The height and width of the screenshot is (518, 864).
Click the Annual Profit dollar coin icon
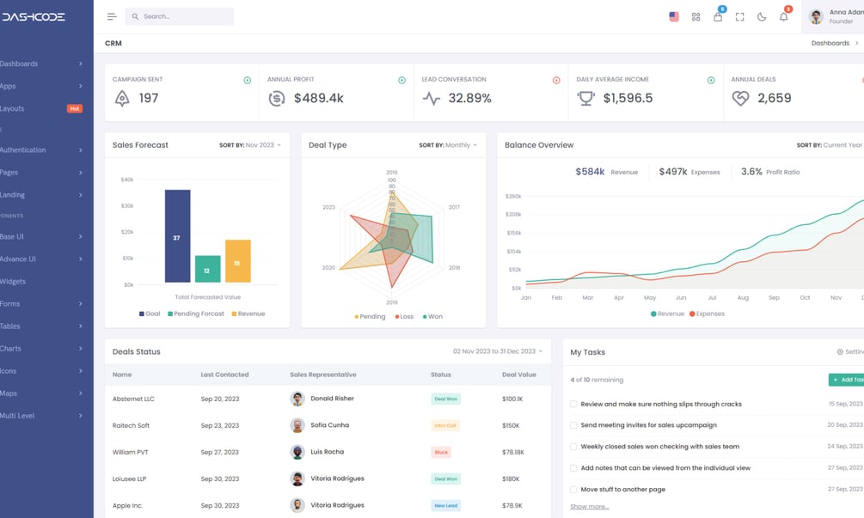277,98
